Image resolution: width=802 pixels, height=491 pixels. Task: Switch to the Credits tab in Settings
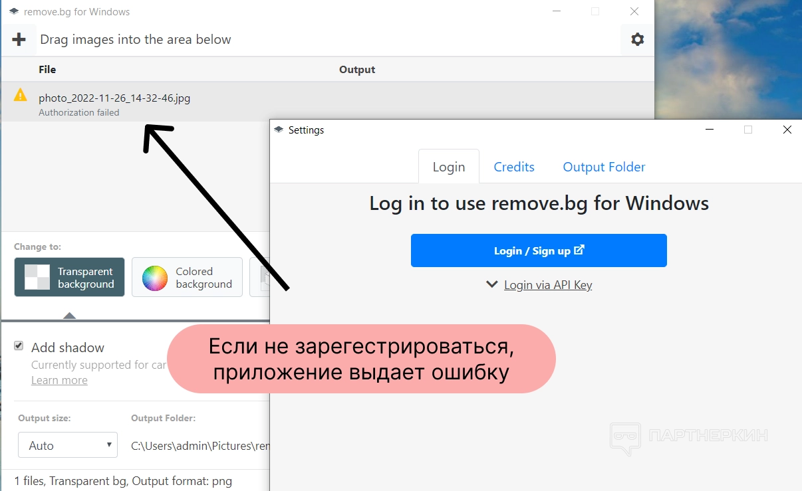coord(514,167)
